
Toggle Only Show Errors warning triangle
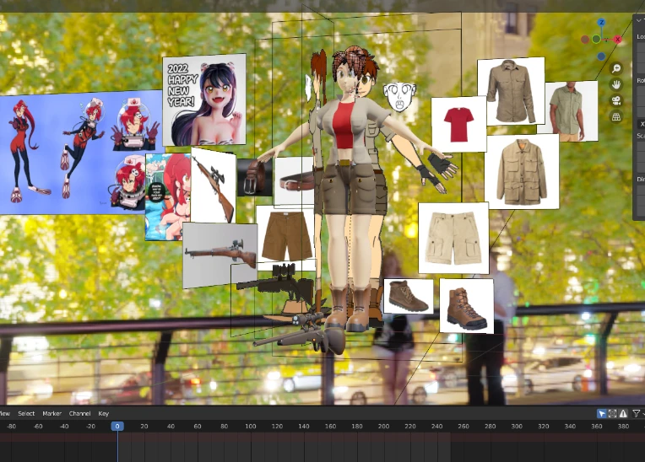pyautogui.click(x=623, y=414)
